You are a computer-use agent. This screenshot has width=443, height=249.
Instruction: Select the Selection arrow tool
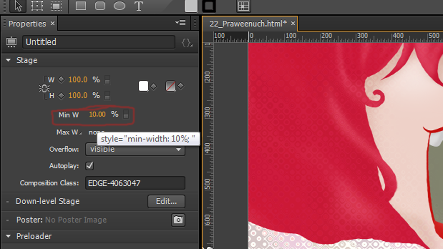(18, 6)
